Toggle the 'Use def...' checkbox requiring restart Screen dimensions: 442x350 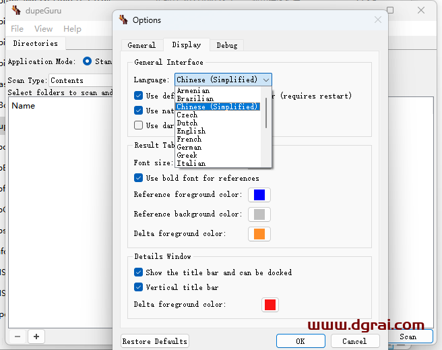(x=138, y=96)
